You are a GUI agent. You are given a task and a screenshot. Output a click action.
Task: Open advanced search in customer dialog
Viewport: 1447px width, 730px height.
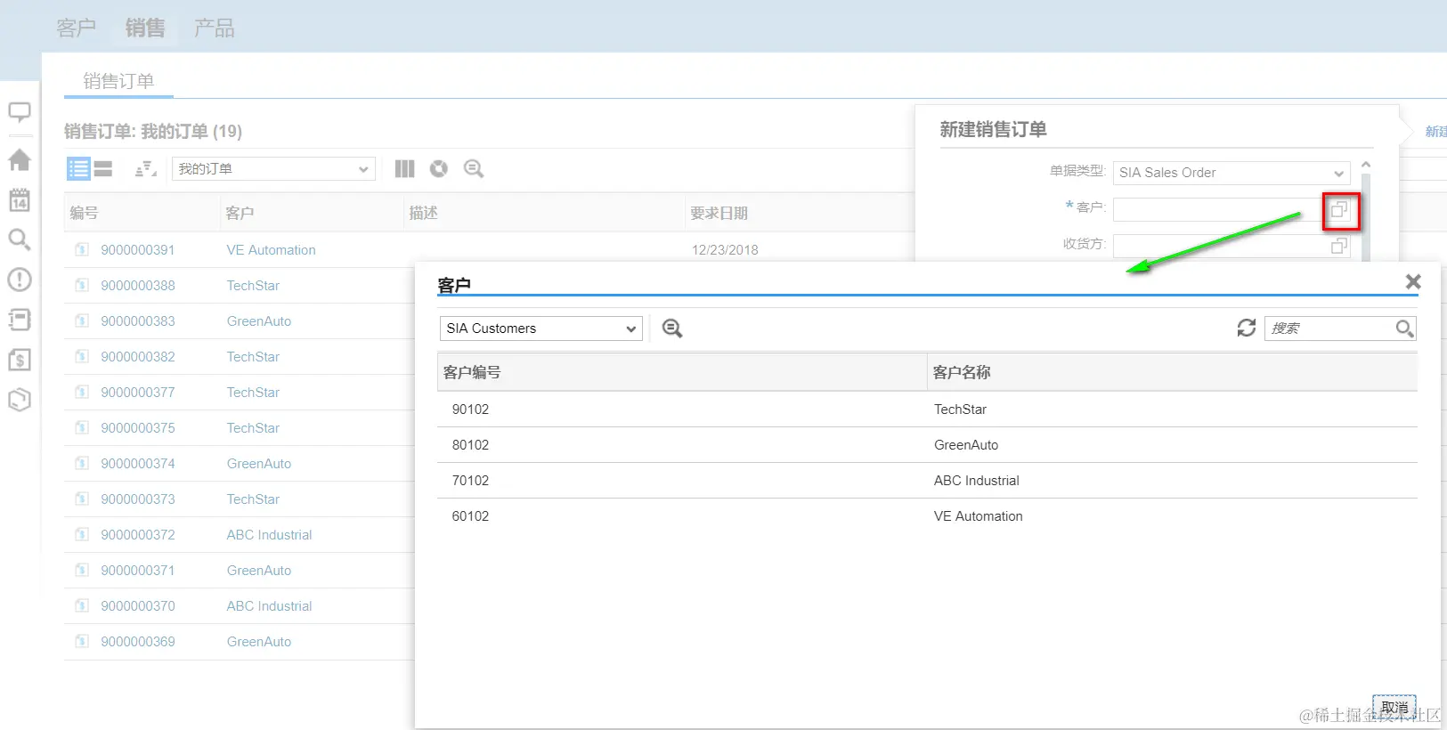click(x=672, y=328)
